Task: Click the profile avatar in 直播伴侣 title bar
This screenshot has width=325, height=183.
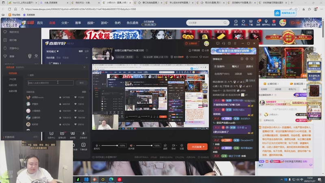Action: 206,44
